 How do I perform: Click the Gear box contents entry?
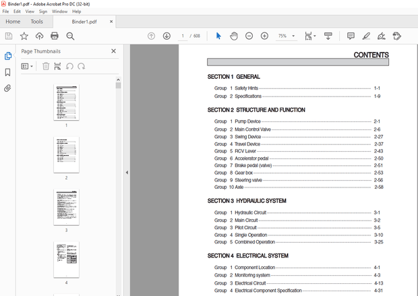tap(243, 173)
